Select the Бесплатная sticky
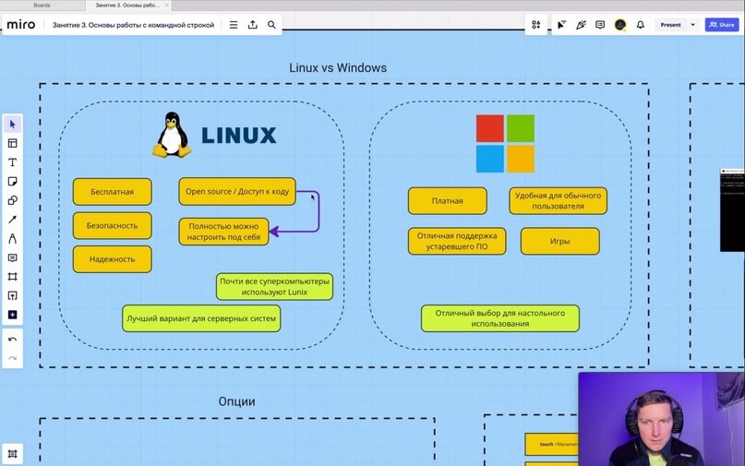 [112, 192]
